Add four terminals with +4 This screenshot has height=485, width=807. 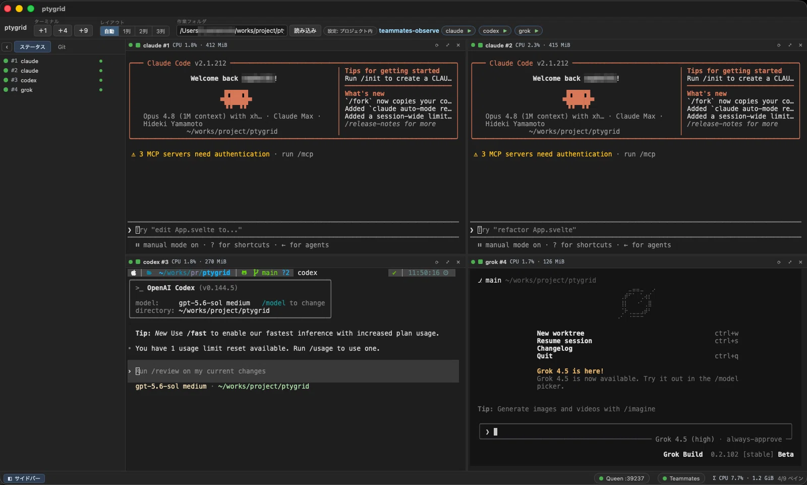coord(63,31)
